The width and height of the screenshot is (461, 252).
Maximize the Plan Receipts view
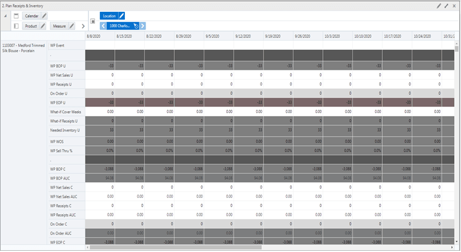point(446,6)
